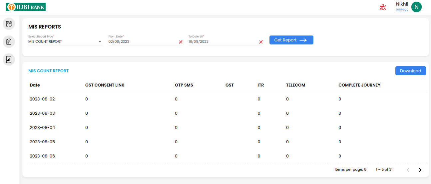
Task: Go to next page of results
Action: (420, 170)
